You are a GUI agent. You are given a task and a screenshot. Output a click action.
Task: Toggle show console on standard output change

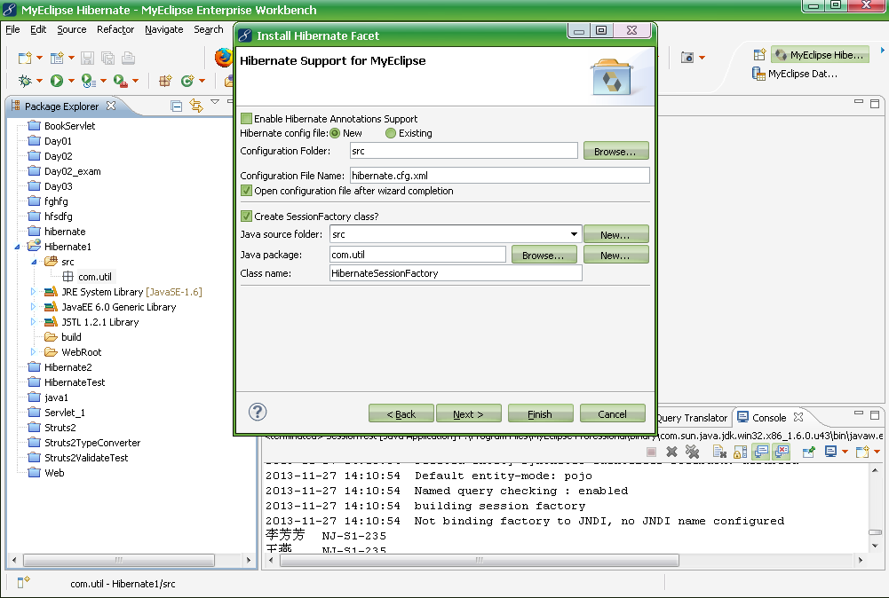[x=761, y=452]
